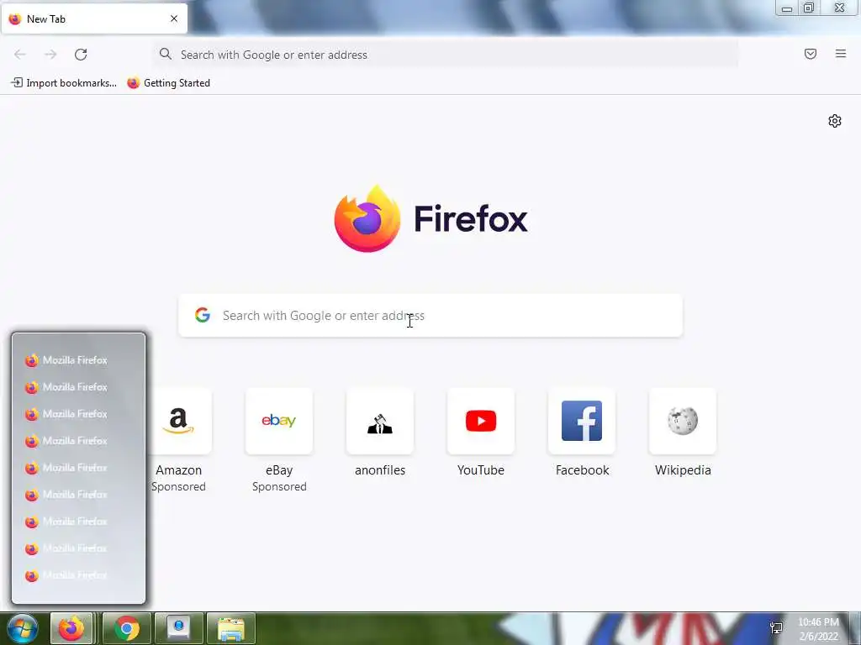Click the browser back arrow
The image size is (861, 645).
coord(20,55)
